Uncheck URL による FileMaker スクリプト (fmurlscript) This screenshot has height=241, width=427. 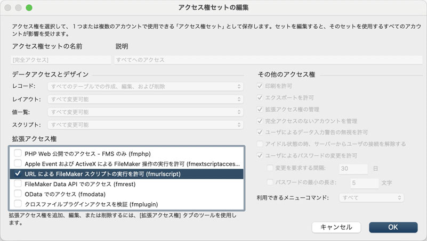(x=18, y=173)
